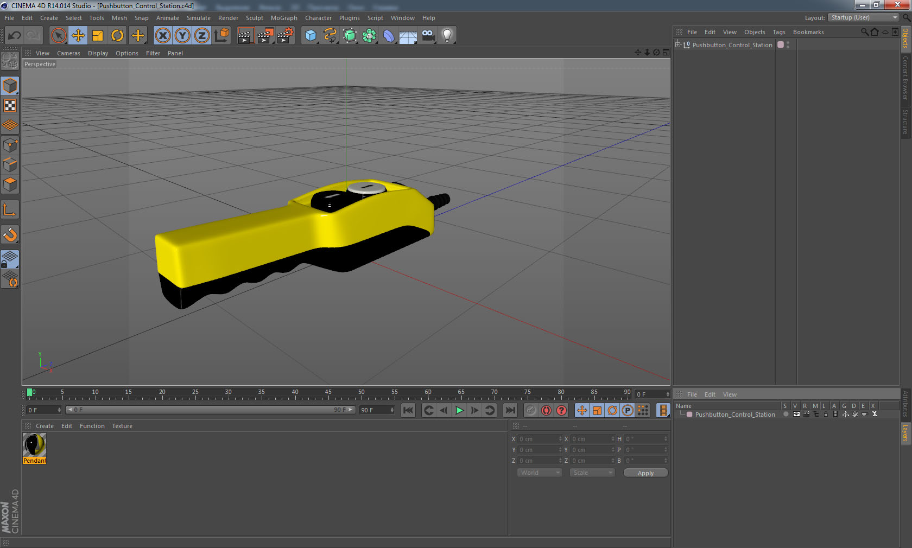Screen dimensions: 912x548
Task: Toggle Position keyframe recording in timeline bar
Action: pos(582,410)
